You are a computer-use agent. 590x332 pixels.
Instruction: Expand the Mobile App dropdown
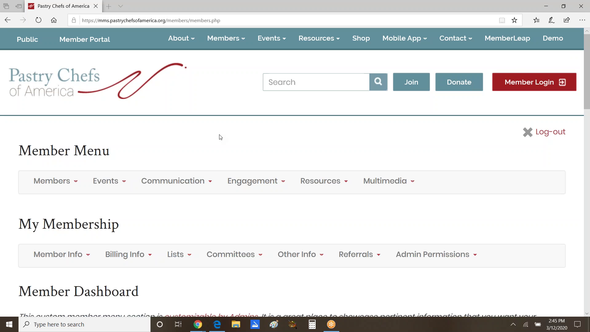(405, 38)
